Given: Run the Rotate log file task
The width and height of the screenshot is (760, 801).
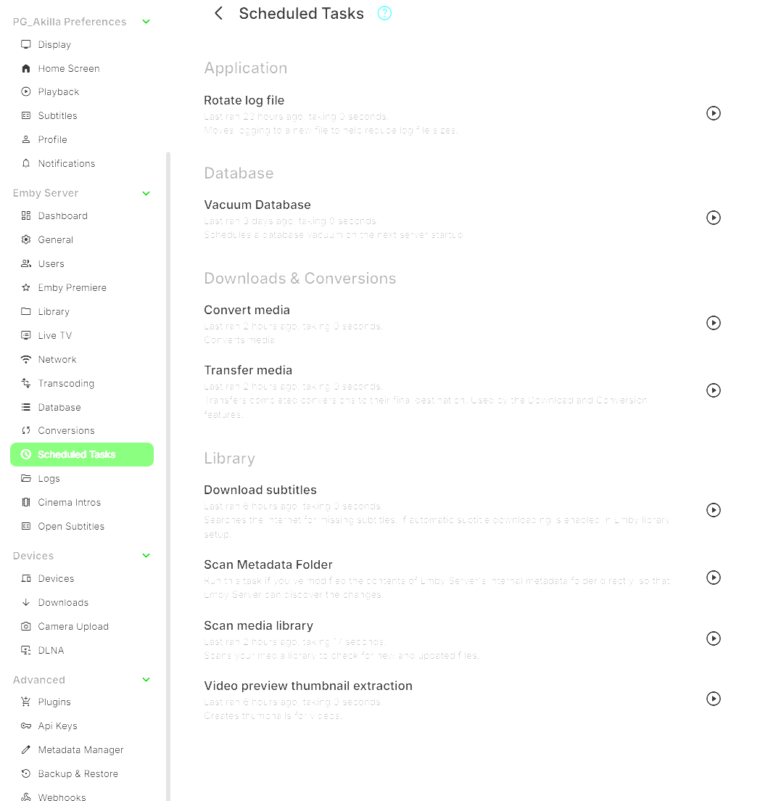Looking at the screenshot, I should click(x=714, y=113).
